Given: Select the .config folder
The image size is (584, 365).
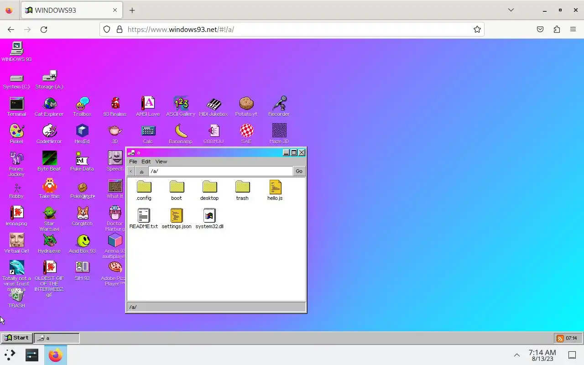Looking at the screenshot, I should (x=144, y=190).
